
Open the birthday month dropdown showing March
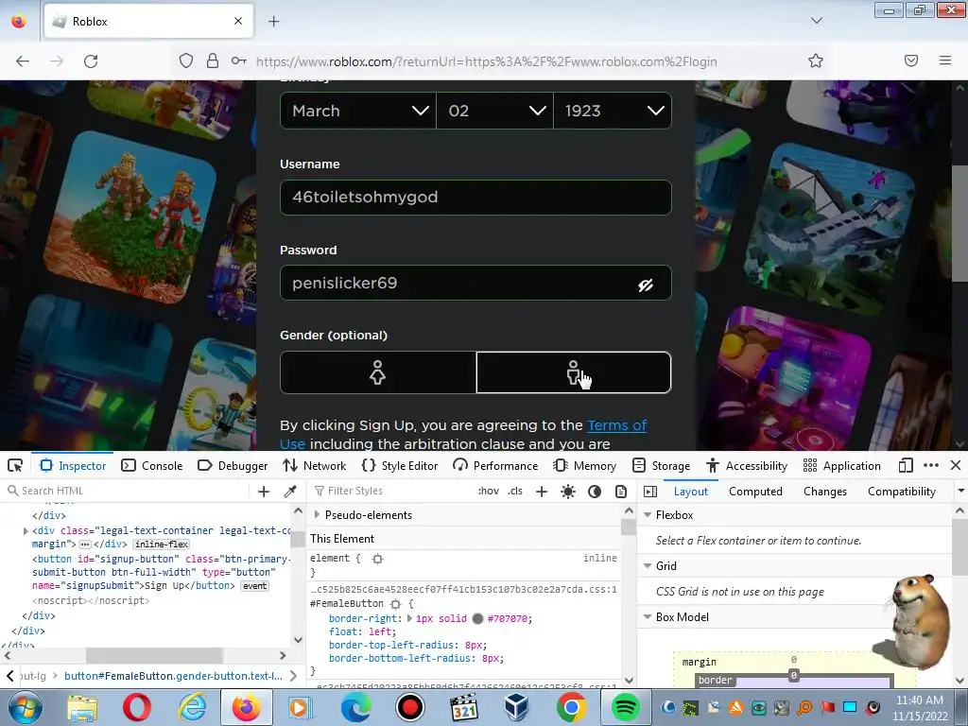tap(358, 111)
